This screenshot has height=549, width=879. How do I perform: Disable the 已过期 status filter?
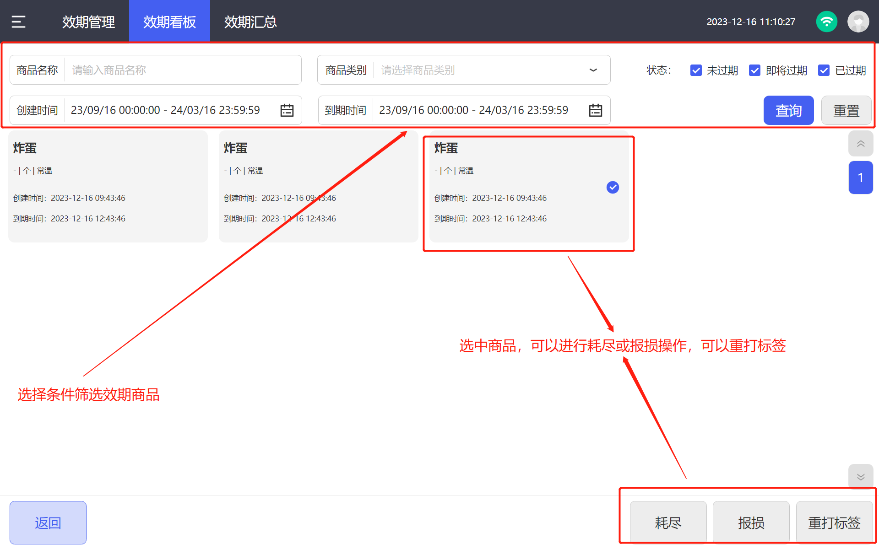824,70
